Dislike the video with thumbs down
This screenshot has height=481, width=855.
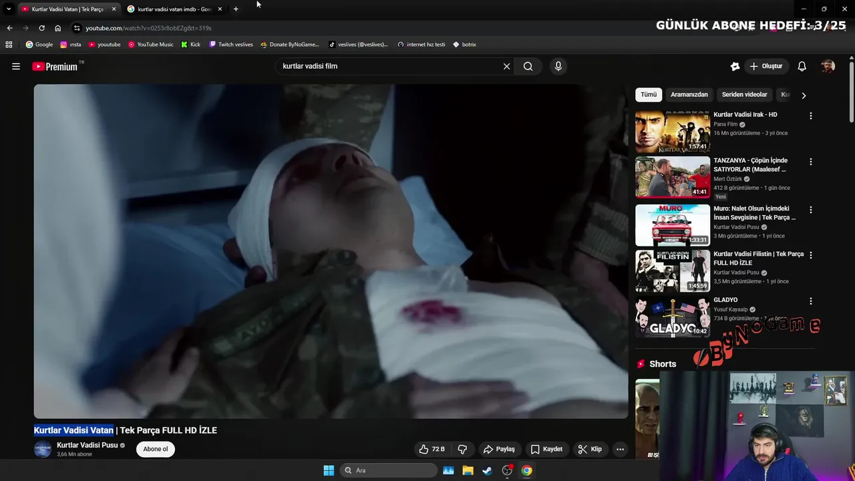[462, 449]
